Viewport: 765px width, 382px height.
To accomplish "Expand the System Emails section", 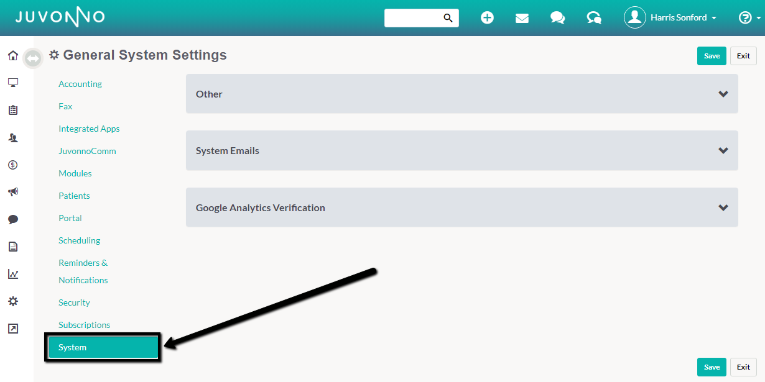I will (461, 150).
